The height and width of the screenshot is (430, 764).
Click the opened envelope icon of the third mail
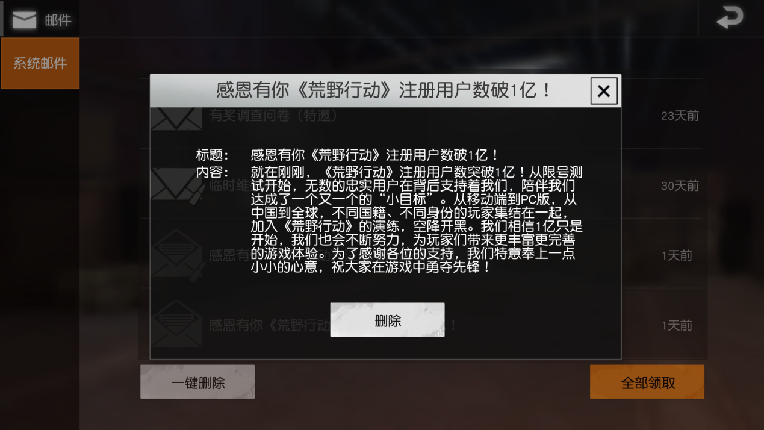(x=178, y=254)
